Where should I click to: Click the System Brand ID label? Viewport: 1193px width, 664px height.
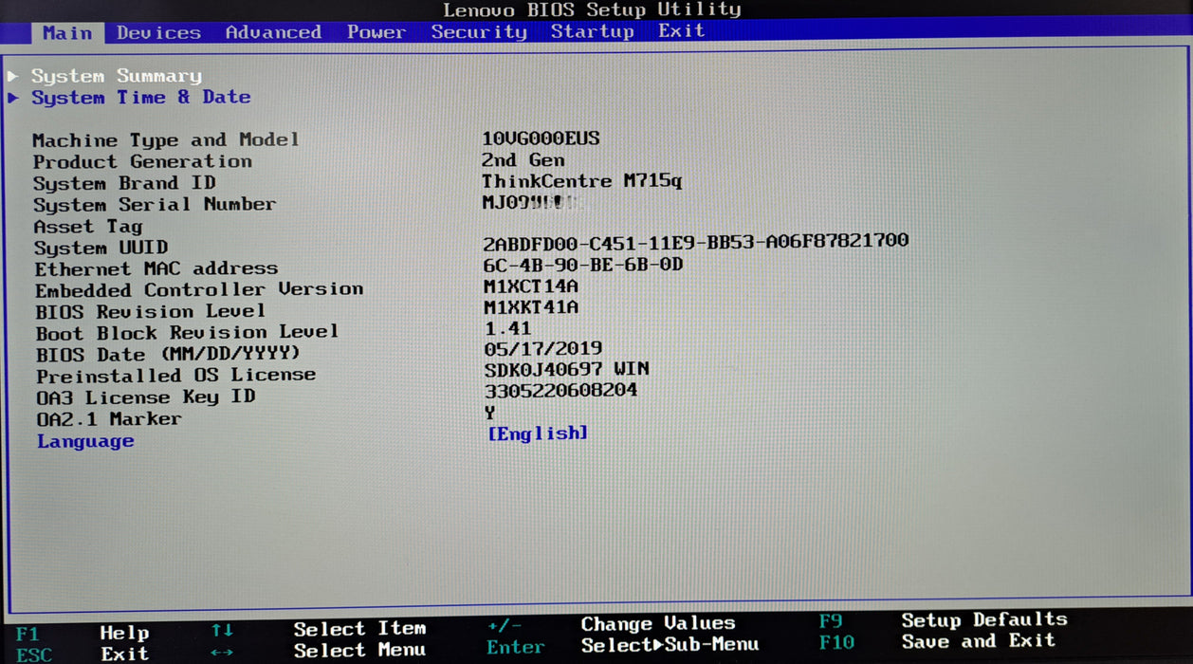[x=124, y=184]
